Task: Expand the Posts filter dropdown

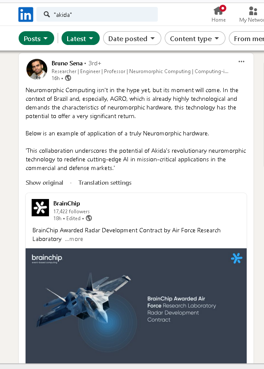Action: pos(36,39)
